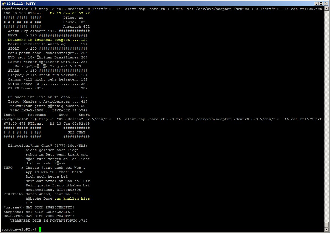
Task: Click the timestamp 'Mi 13 Jan 00:52:22'
Action: (x=70, y=13)
